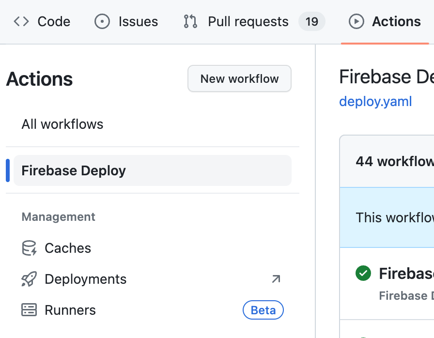Show All workflows
The width and height of the screenshot is (434, 338).
[x=152, y=124]
